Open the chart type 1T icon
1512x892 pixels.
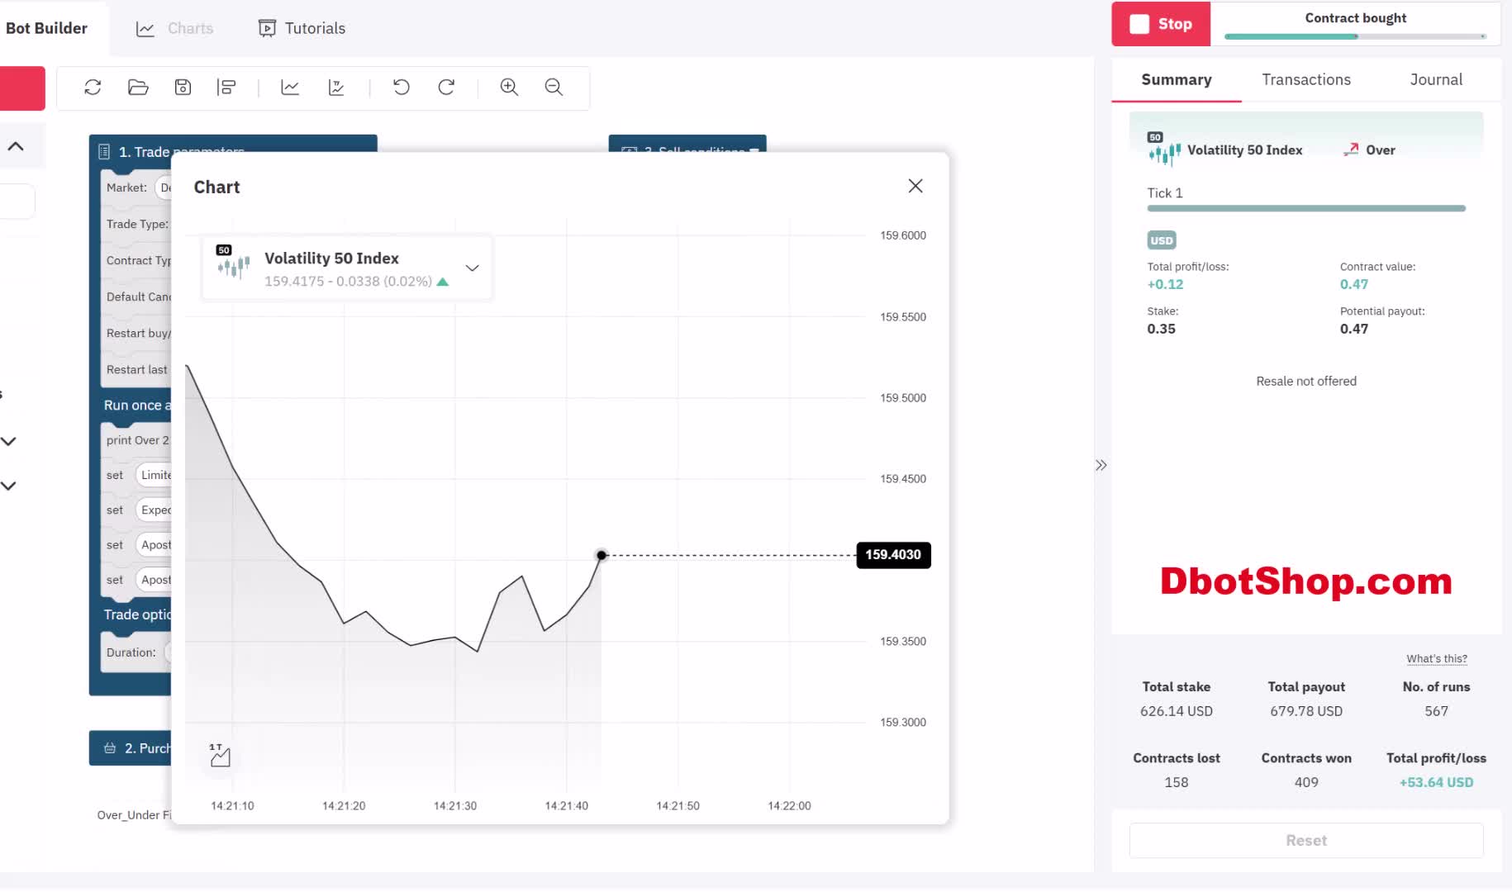tap(220, 755)
